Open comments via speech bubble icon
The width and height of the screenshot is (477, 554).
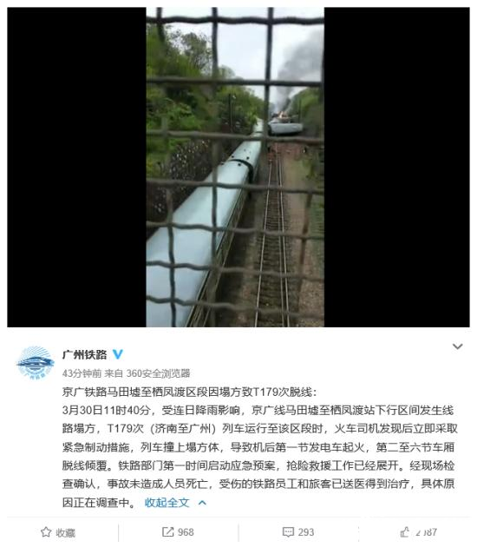(x=288, y=532)
